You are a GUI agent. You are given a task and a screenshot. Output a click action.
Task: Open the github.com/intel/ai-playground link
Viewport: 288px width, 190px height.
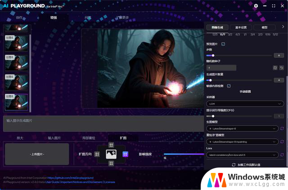tap(70, 178)
